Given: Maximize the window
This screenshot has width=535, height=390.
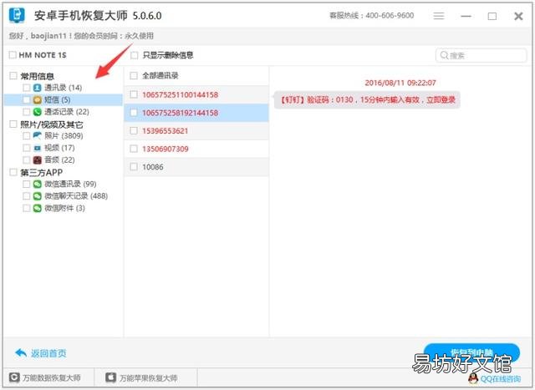Looking at the screenshot, I should pos(492,16).
